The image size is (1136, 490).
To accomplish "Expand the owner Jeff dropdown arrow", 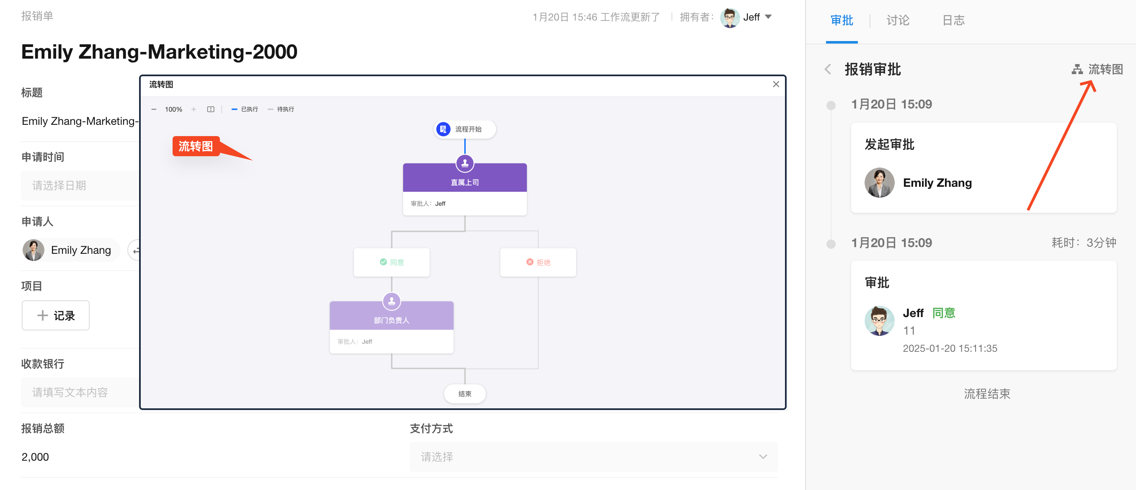I will [768, 17].
